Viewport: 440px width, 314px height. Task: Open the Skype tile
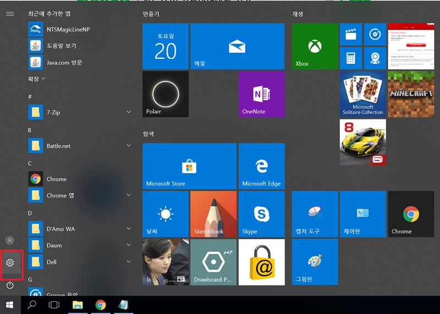click(262, 214)
